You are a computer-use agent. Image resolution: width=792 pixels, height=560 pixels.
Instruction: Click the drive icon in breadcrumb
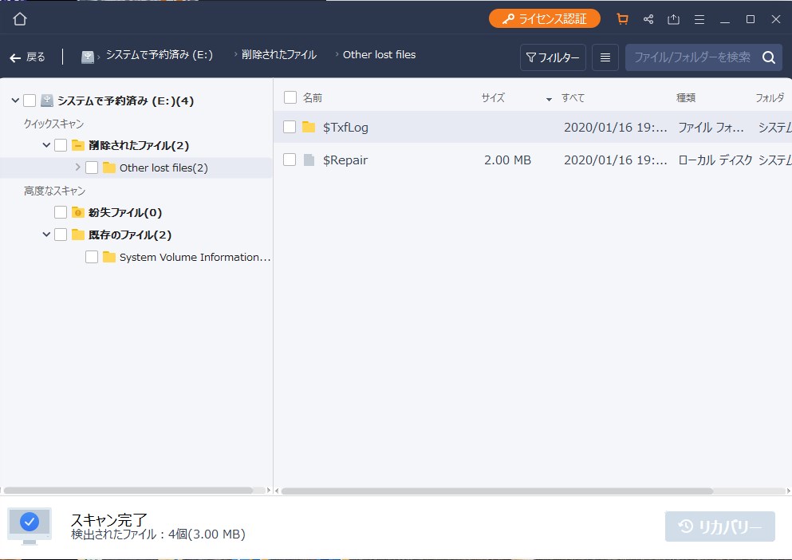tap(88, 57)
